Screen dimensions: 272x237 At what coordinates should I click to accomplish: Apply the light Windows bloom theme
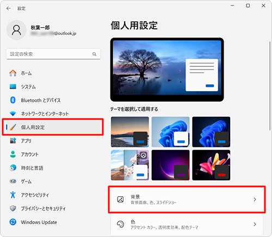pyautogui.click(x=170, y=132)
